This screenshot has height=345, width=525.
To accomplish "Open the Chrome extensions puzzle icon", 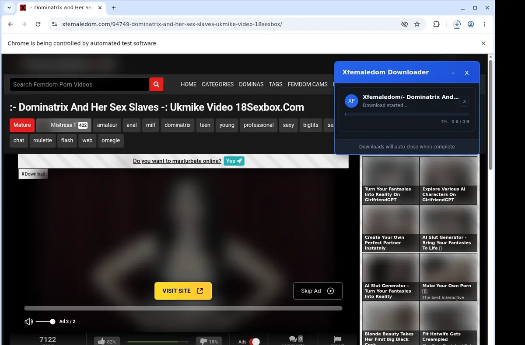I will pos(436,24).
